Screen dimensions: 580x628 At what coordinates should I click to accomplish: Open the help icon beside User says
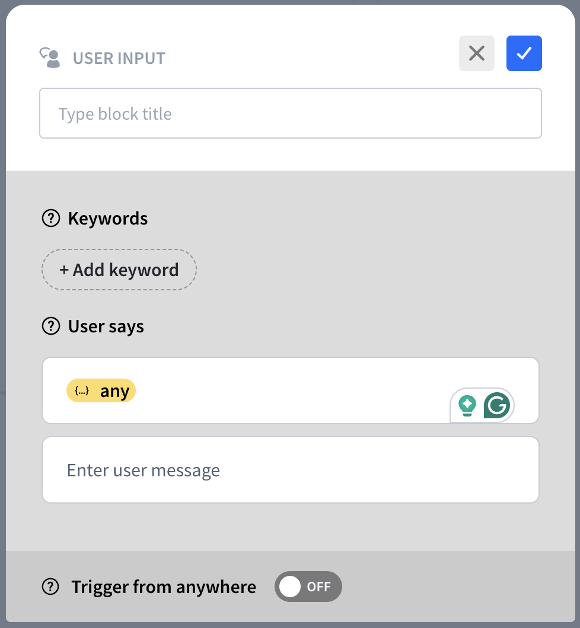click(x=51, y=326)
